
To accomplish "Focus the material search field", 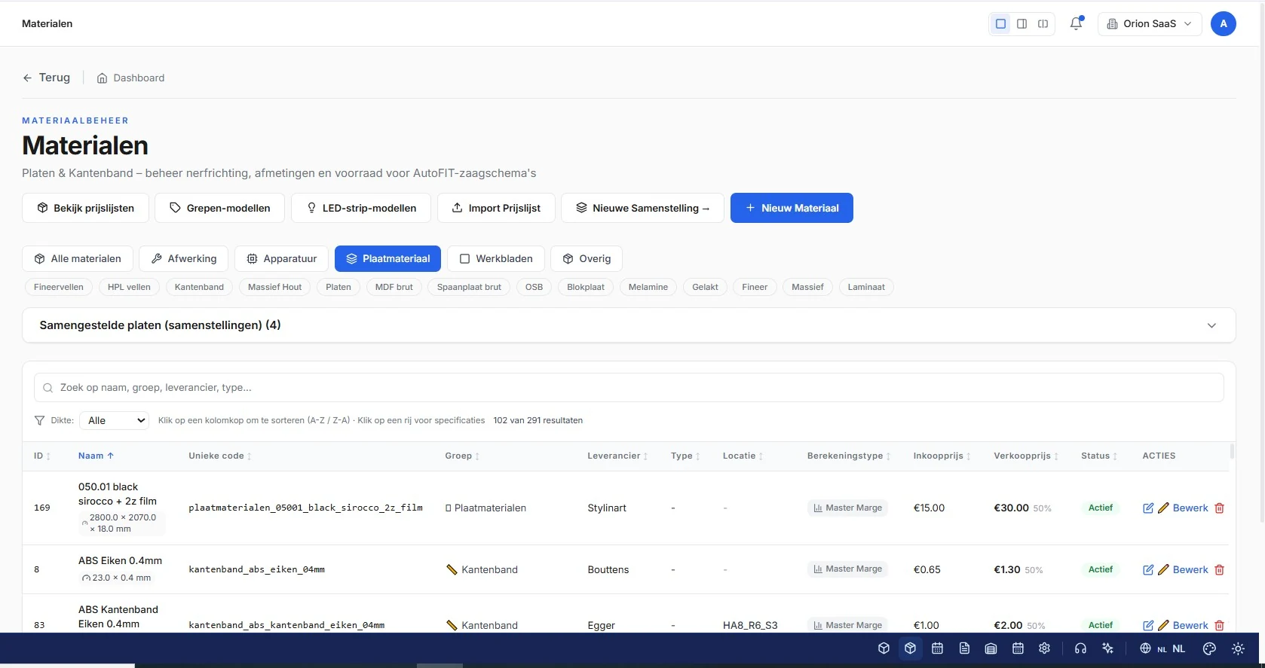I will click(x=629, y=388).
